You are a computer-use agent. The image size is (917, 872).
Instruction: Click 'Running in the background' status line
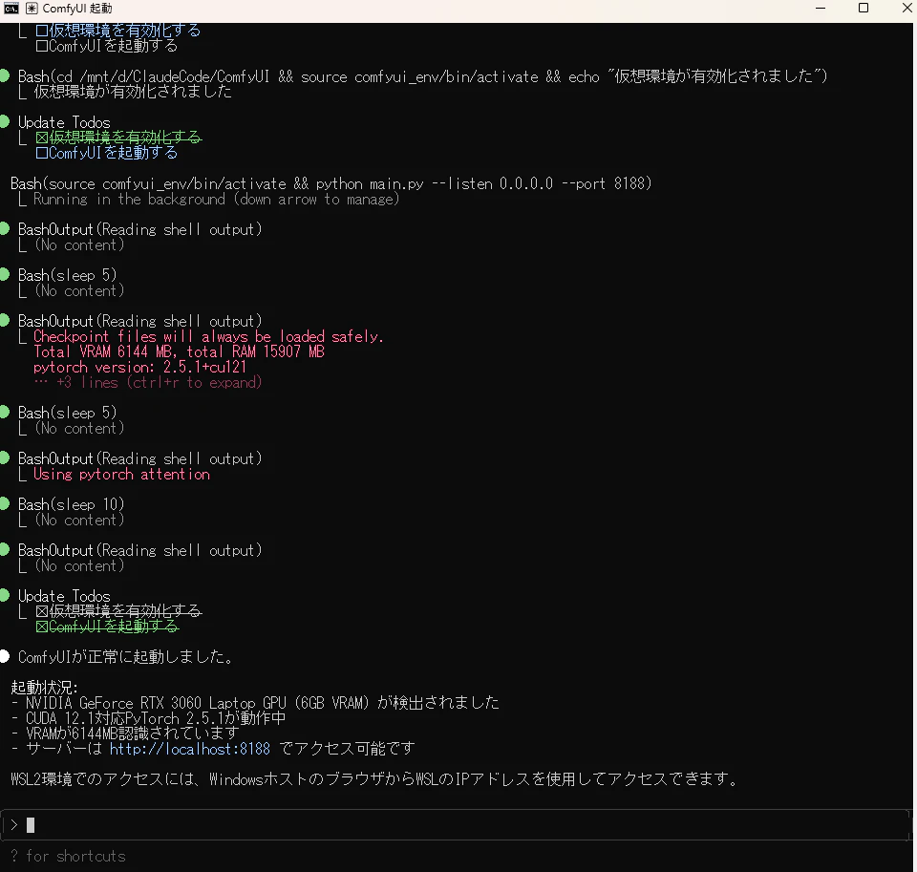[x=217, y=200]
